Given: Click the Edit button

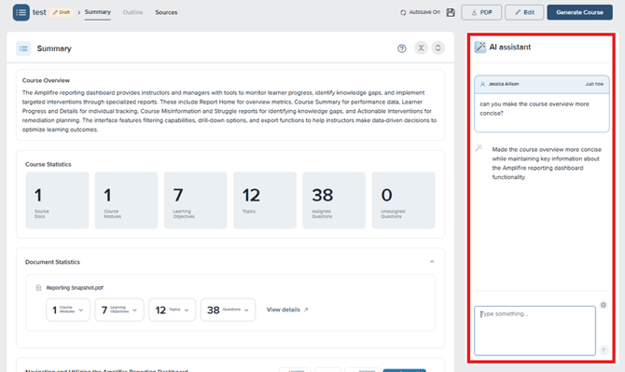Looking at the screenshot, I should point(524,12).
